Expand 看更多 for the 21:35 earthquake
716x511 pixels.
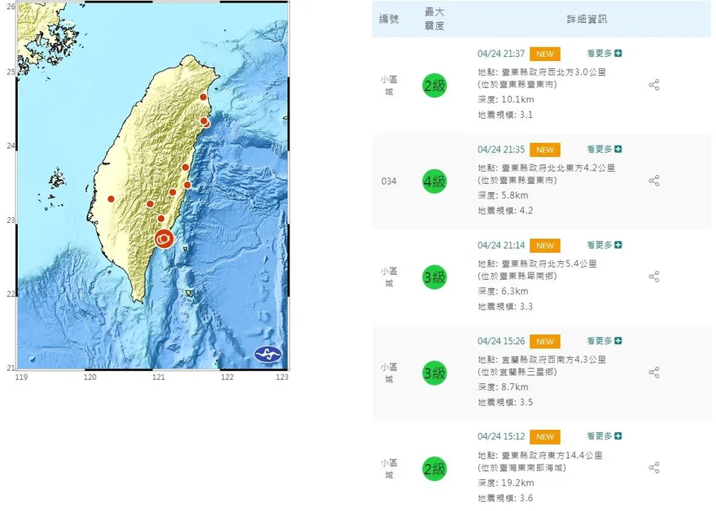(604, 150)
